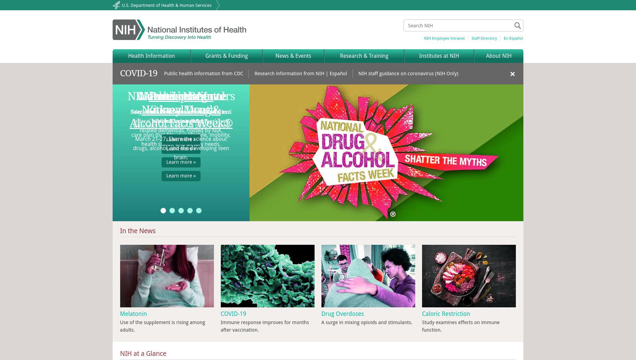Switch to En Español
This screenshot has width=636, height=360.
click(513, 38)
